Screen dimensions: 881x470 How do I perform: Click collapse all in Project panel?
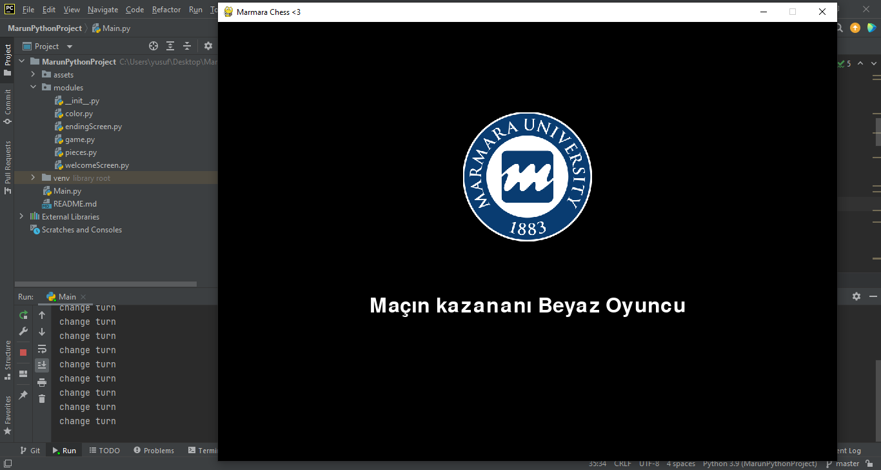coord(187,46)
